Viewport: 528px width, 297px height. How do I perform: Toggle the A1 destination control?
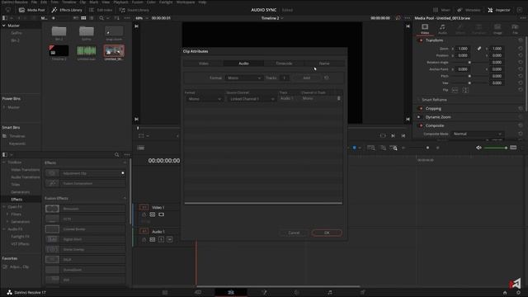(x=144, y=231)
